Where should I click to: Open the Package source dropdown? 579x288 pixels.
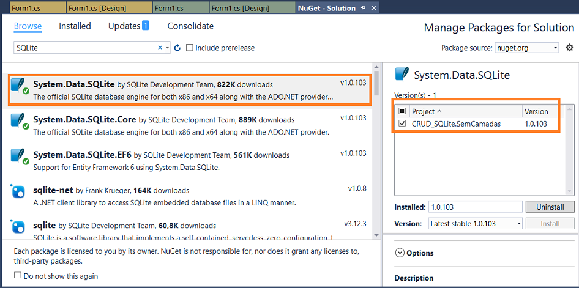coord(556,48)
